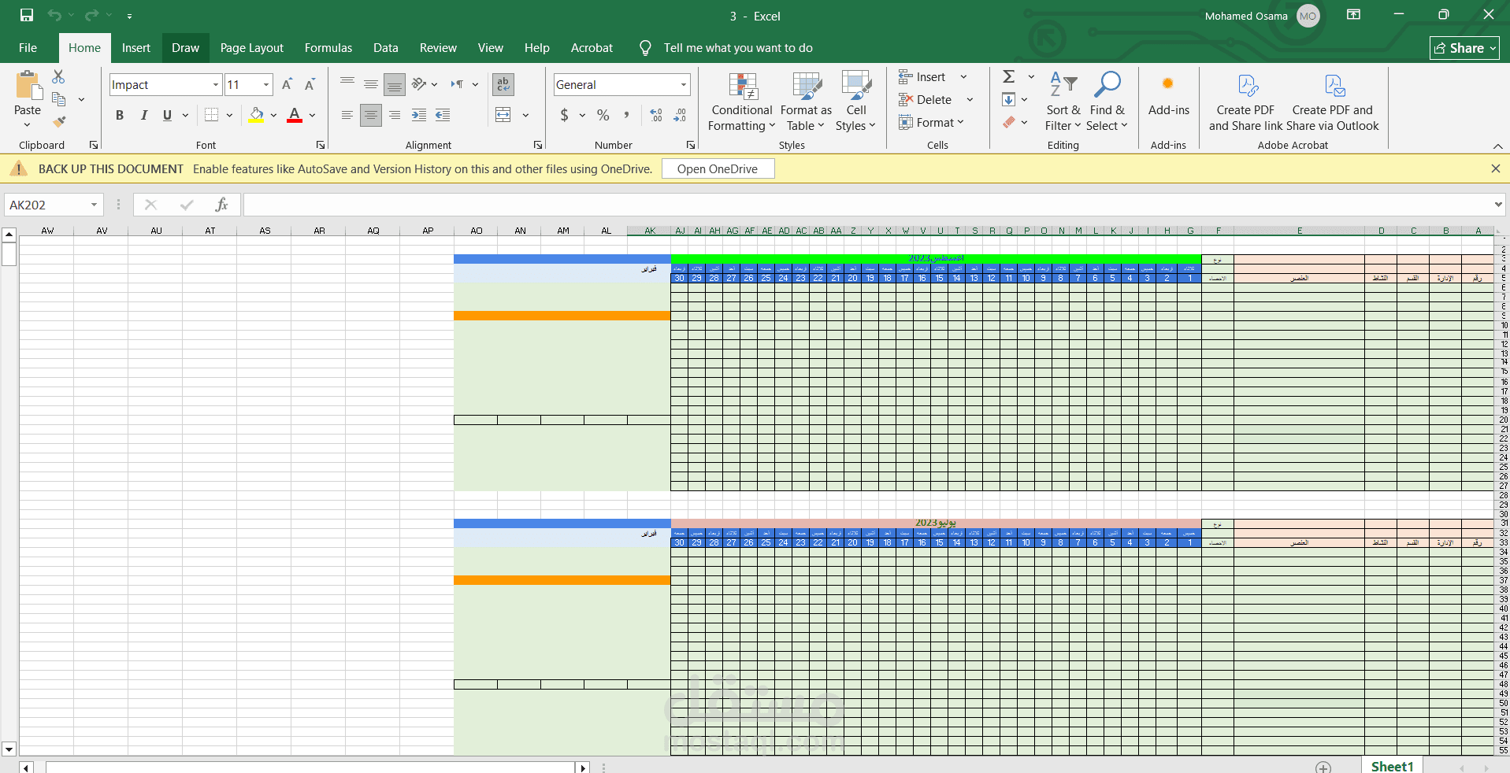Open the General number format dropdown
1510x773 pixels.
click(x=684, y=85)
